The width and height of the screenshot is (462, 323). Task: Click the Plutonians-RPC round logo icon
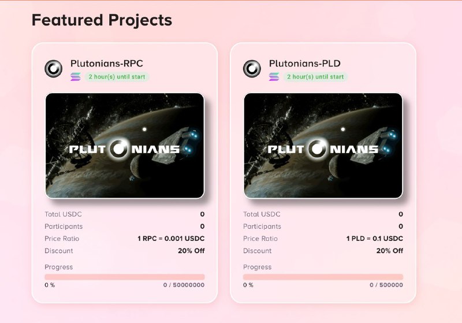[x=53, y=69]
